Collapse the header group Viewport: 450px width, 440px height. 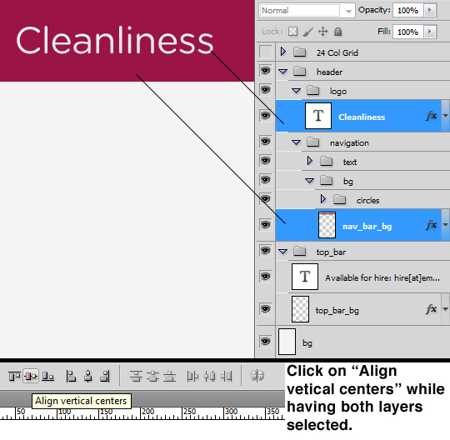(x=283, y=72)
